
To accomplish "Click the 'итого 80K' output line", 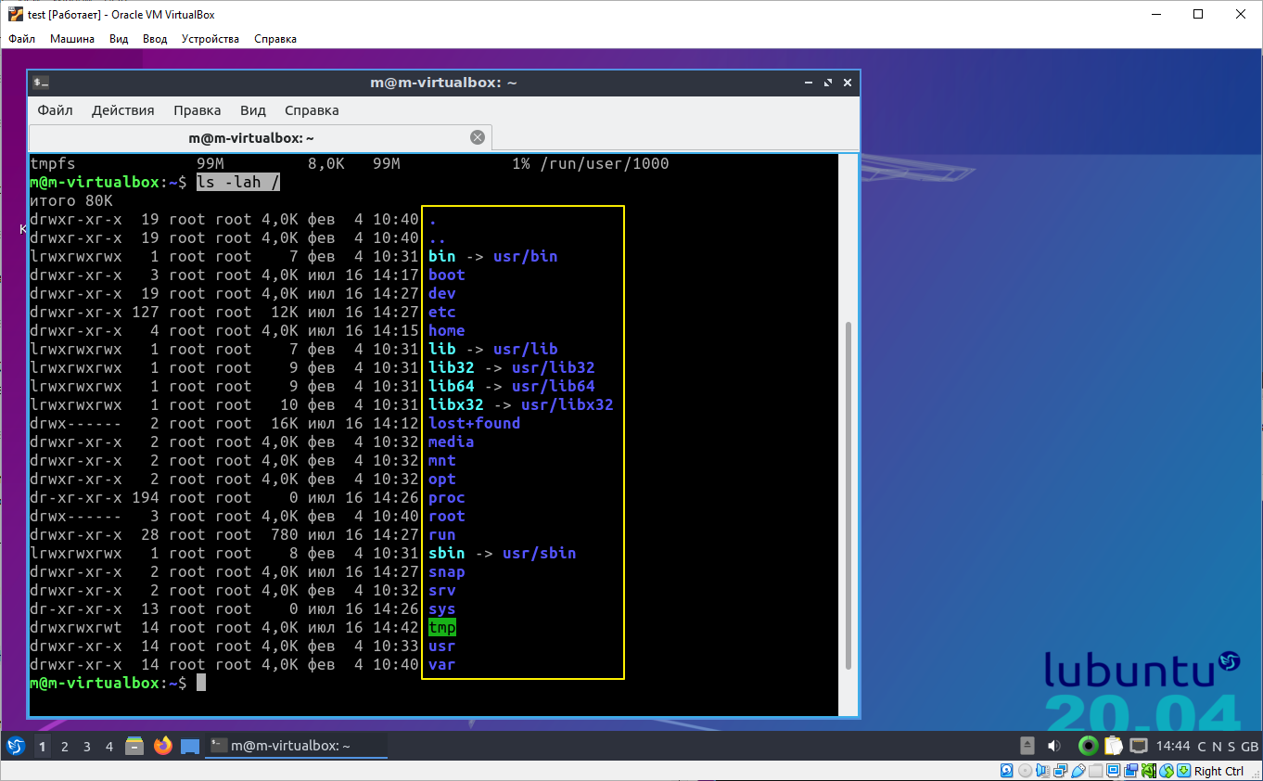I will (x=71, y=200).
